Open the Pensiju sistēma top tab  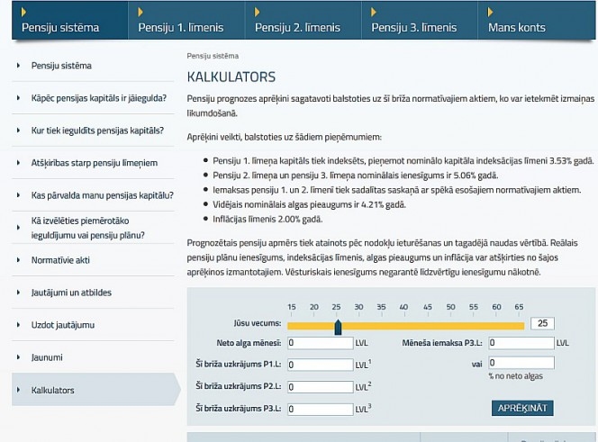pyautogui.click(x=59, y=27)
